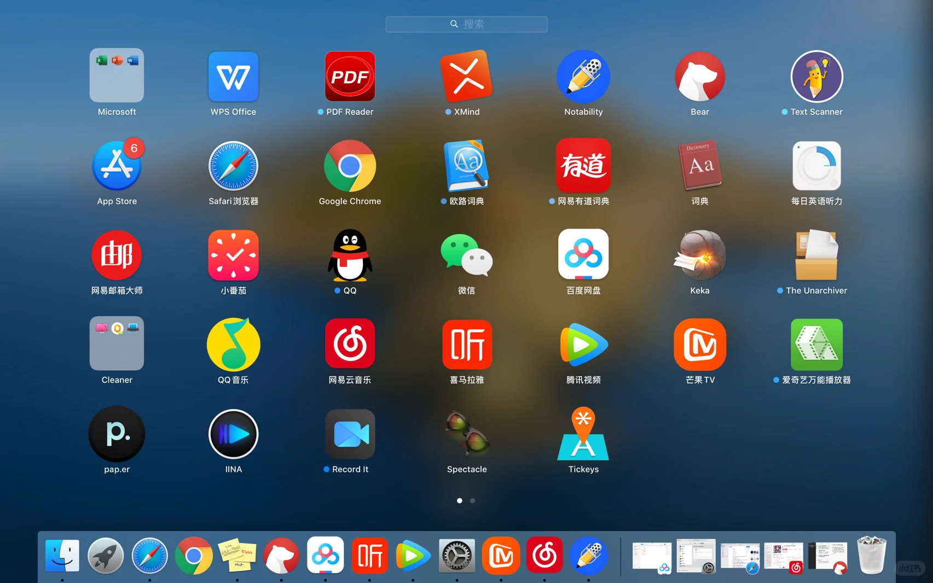Restore the minimized NetEase Music window
Screen dimensions: 933x583
pos(784,557)
